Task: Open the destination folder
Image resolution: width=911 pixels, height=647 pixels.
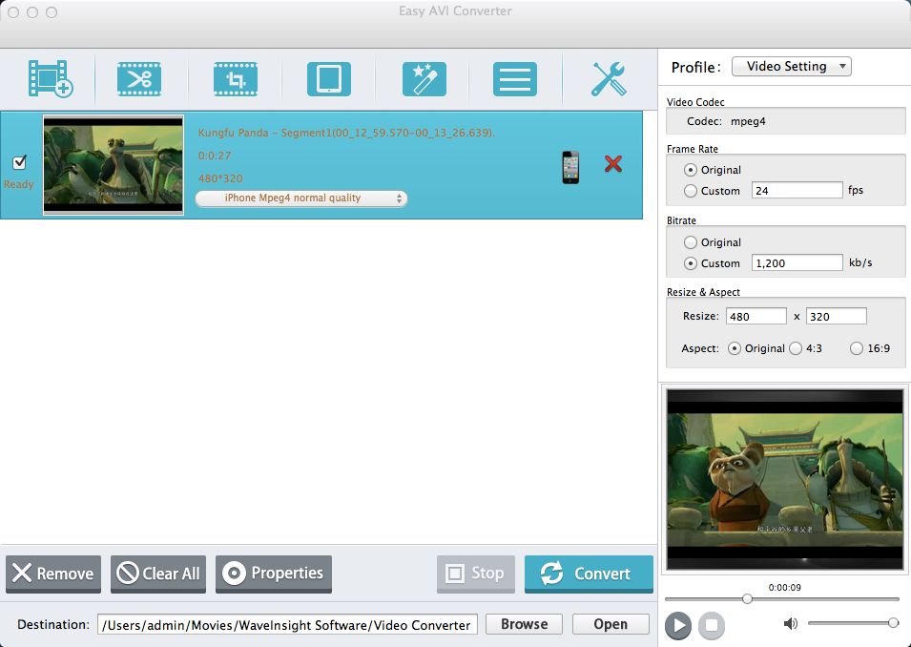Action: [611, 624]
